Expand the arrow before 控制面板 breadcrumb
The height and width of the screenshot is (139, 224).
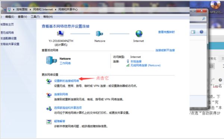click(x=13, y=10)
